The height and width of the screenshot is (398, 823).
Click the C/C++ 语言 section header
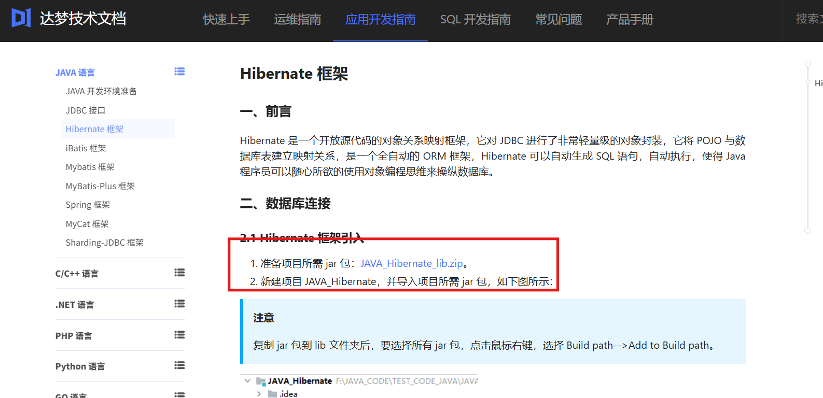point(77,274)
